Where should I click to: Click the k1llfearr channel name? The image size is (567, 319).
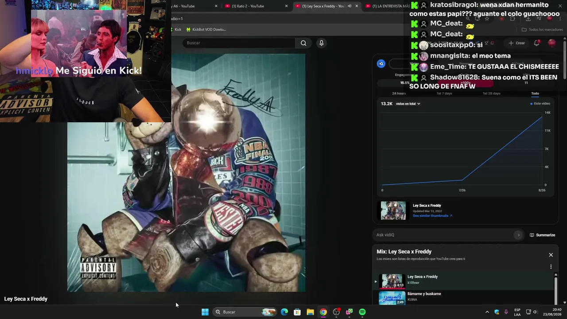(x=413, y=283)
